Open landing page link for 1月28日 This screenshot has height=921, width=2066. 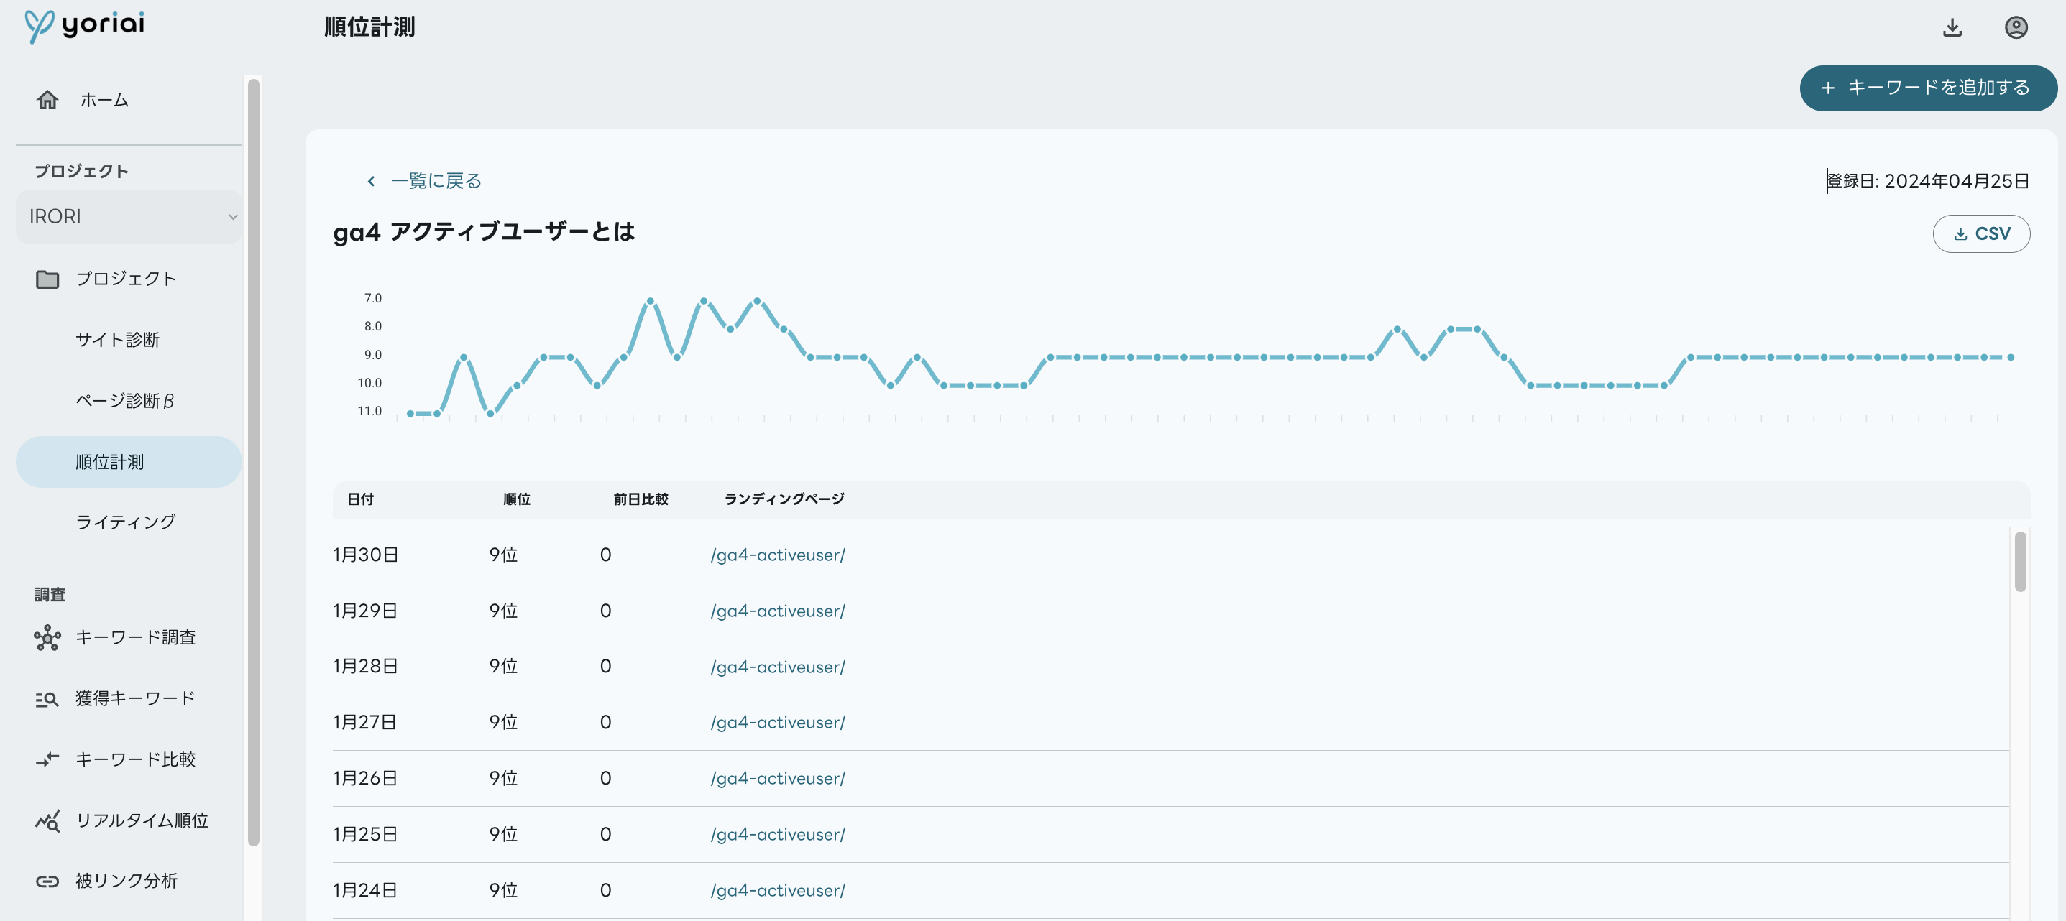click(x=777, y=667)
